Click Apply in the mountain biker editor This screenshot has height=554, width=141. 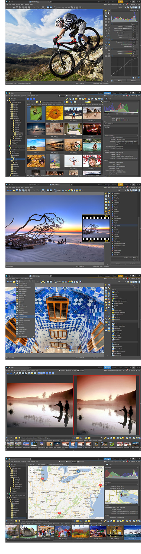120,81
